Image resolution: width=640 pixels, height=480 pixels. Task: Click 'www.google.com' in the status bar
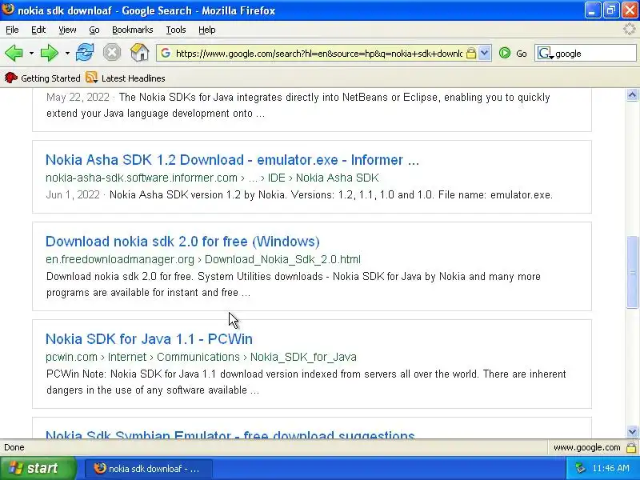pos(586,447)
